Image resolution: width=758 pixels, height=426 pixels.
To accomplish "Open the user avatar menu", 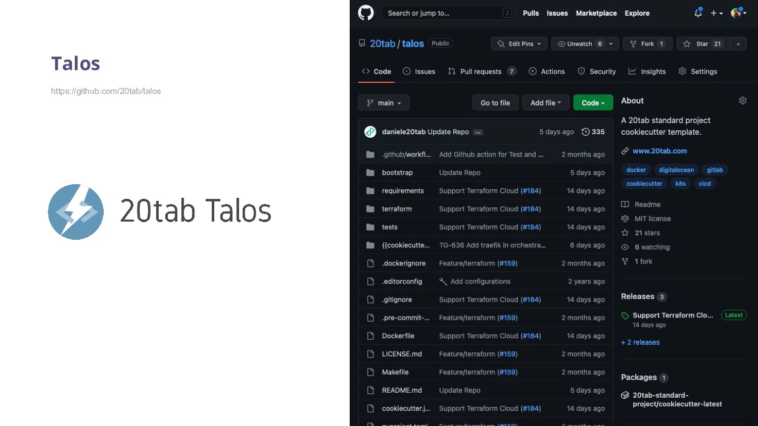I will (x=738, y=13).
